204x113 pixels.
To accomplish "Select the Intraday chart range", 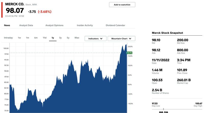I will pyautogui.click(x=8, y=38).
